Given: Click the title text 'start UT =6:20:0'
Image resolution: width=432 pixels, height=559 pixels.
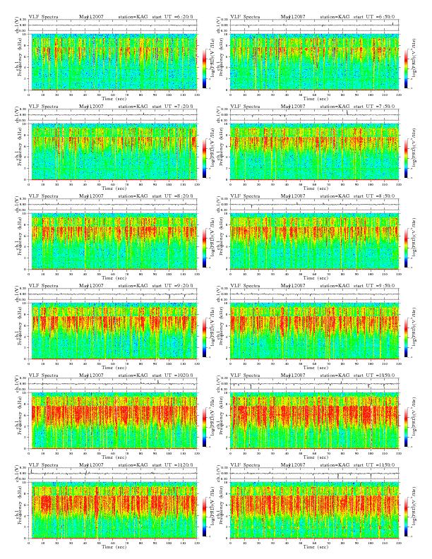Looking at the screenshot, I should pyautogui.click(x=172, y=17).
